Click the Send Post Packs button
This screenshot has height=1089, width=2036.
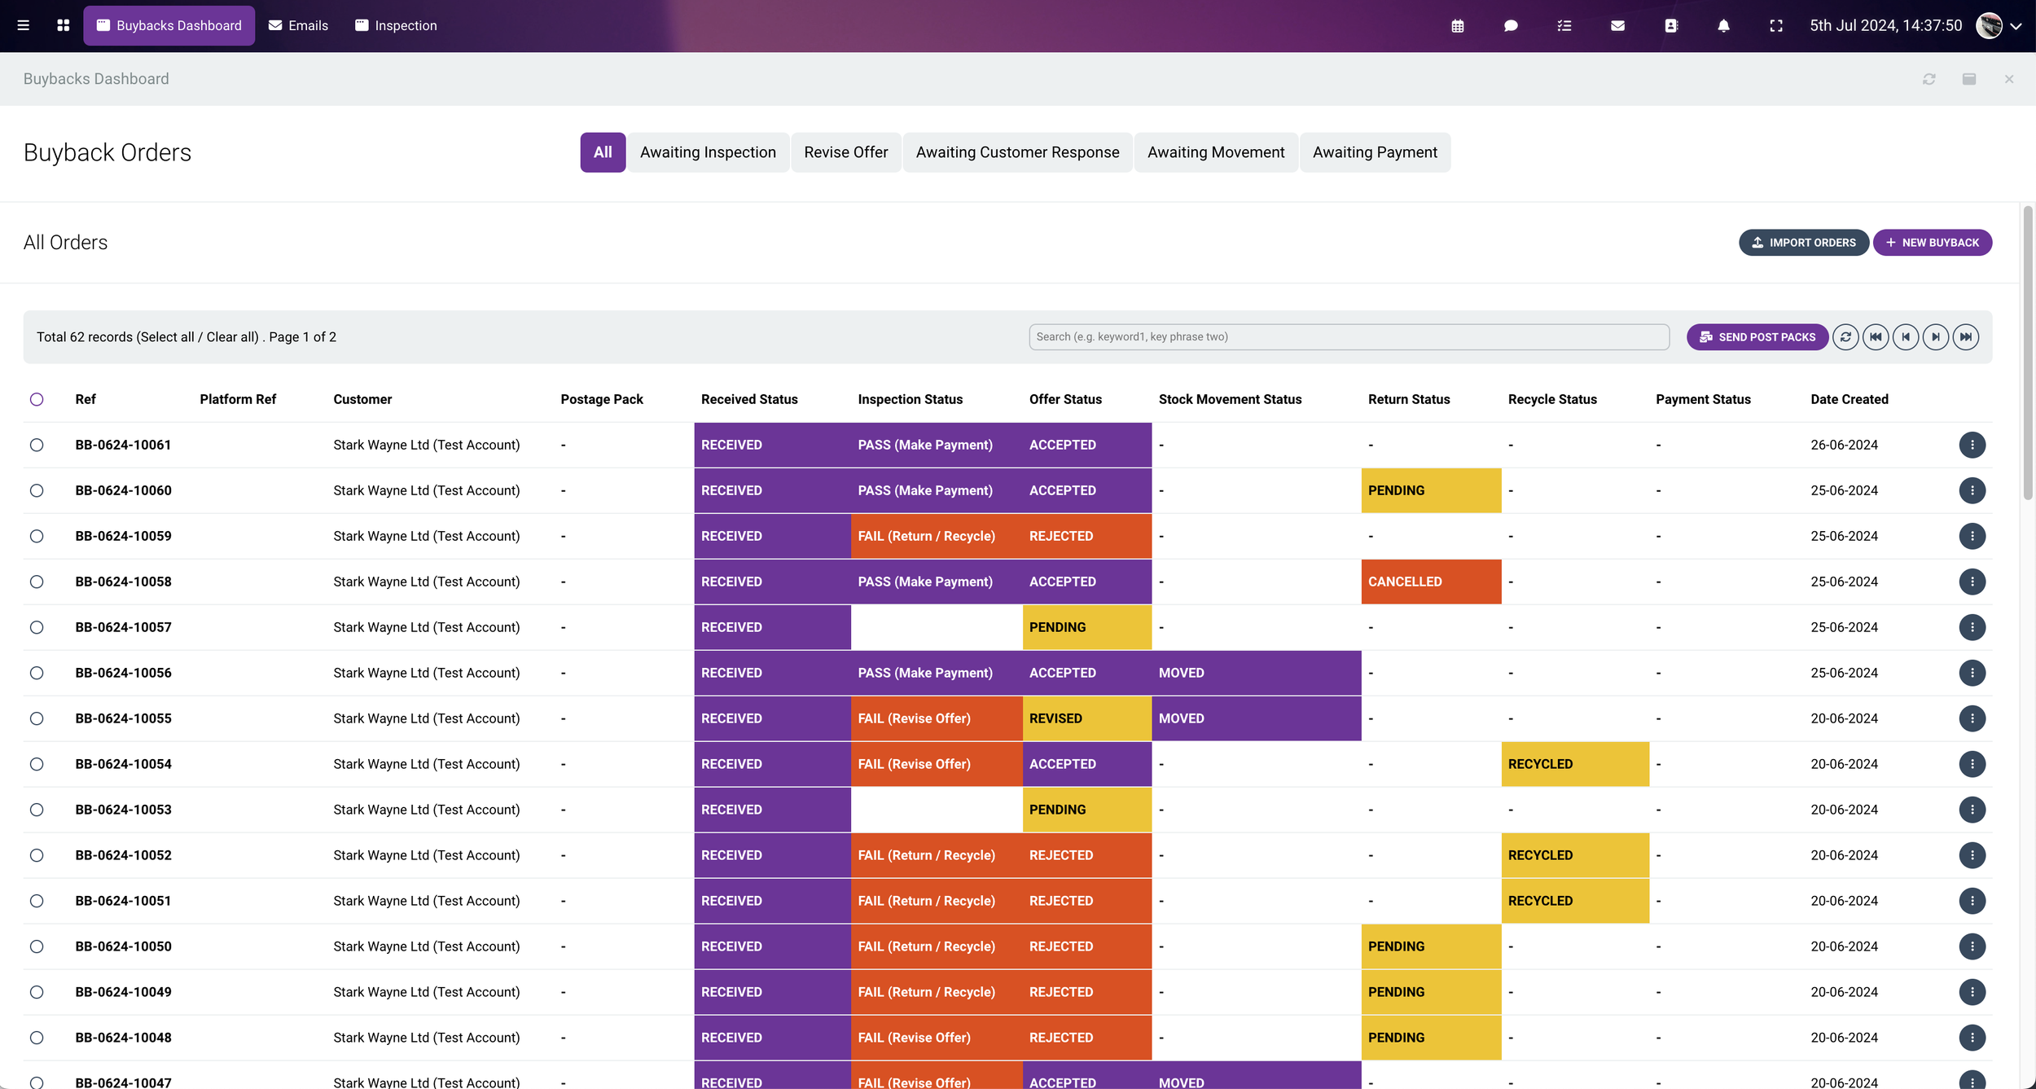(1757, 337)
